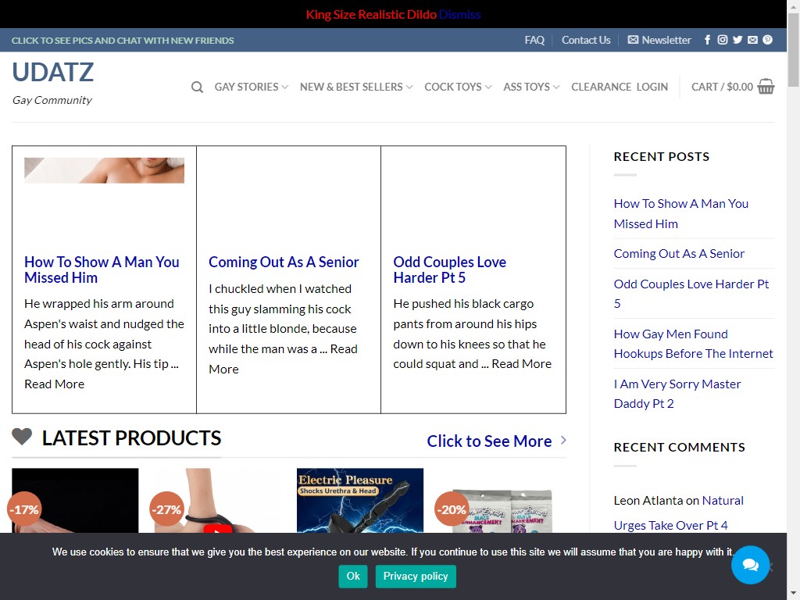The width and height of the screenshot is (800, 600).
Task: Open the Clearance menu item
Action: pyautogui.click(x=601, y=87)
